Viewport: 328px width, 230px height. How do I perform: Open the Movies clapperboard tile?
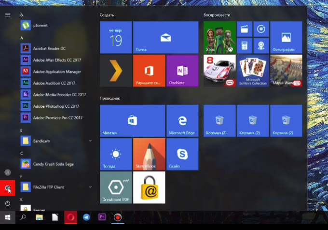tap(245, 29)
